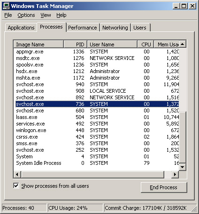Maximize the Task Manager window
Viewport: 199px width, 214px height.
tap(184, 6)
